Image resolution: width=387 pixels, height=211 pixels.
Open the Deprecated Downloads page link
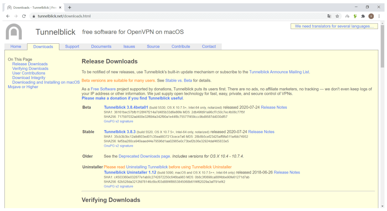144,156
